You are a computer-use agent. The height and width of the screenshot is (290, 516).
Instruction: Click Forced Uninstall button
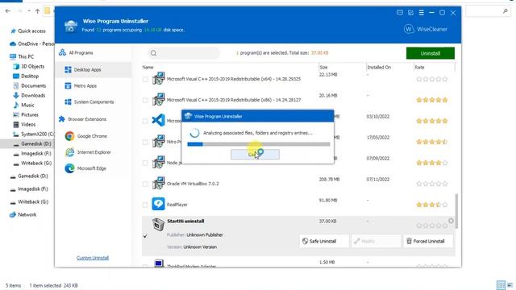click(x=428, y=241)
